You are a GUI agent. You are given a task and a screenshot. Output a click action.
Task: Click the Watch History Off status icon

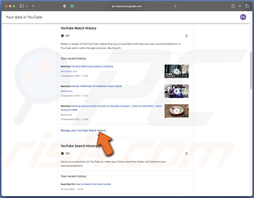tap(62, 36)
